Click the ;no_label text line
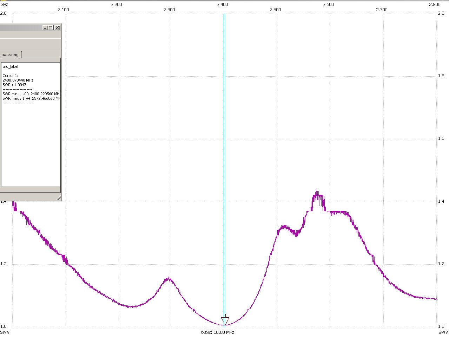The width and height of the screenshot is (449, 337). click(11, 66)
